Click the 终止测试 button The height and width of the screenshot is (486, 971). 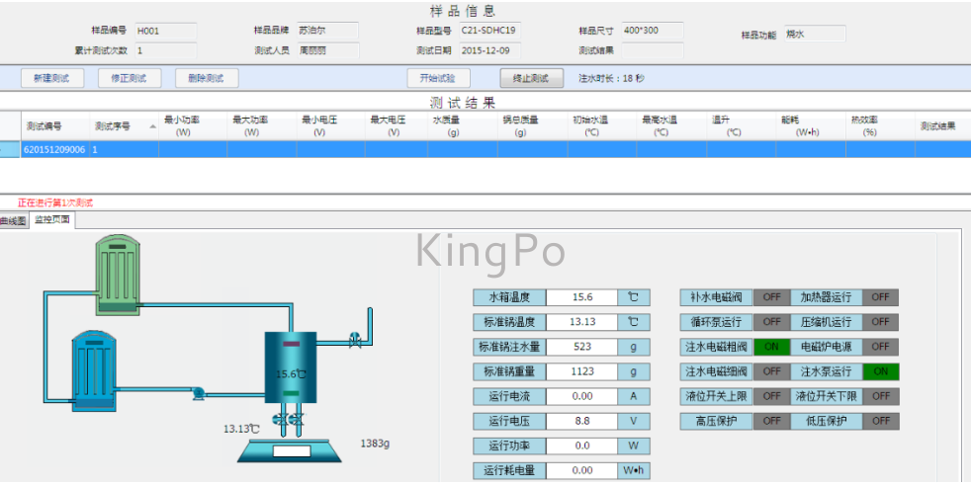point(531,78)
